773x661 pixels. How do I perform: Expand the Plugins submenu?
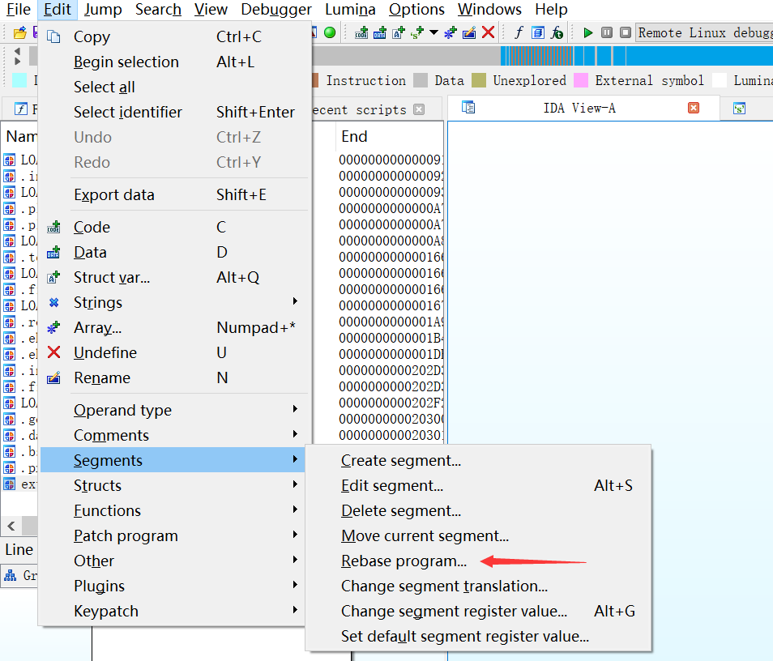click(295, 585)
